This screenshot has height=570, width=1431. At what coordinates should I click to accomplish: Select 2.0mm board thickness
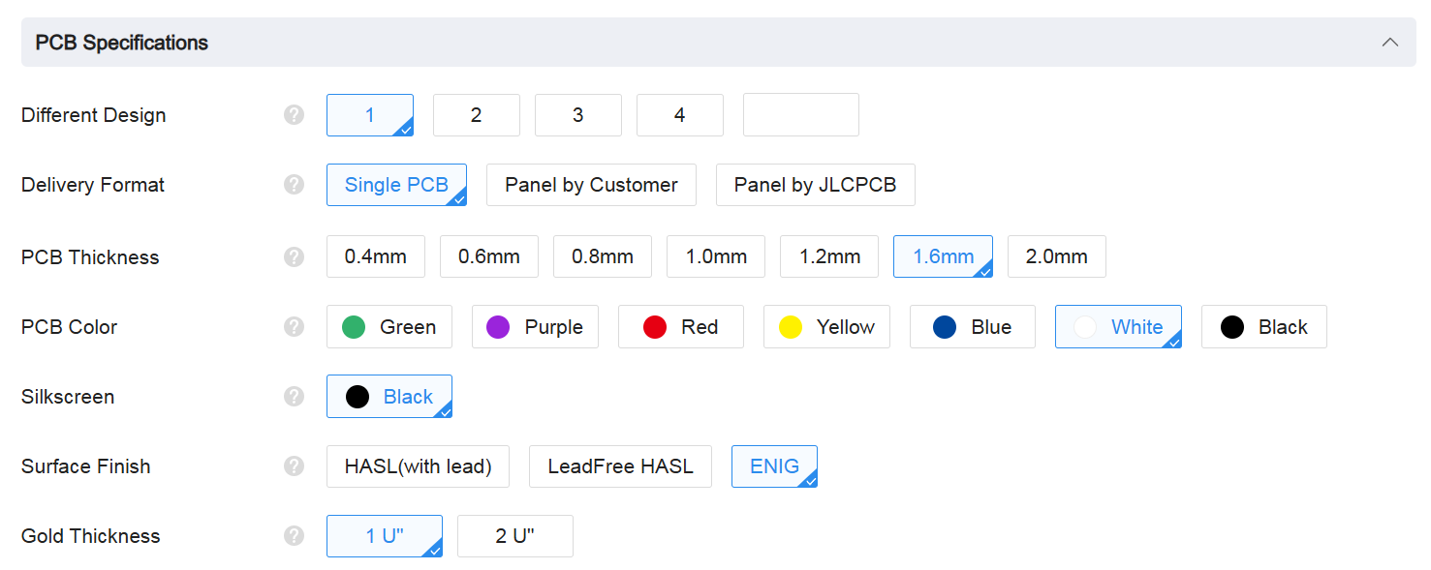pyautogui.click(x=1056, y=256)
